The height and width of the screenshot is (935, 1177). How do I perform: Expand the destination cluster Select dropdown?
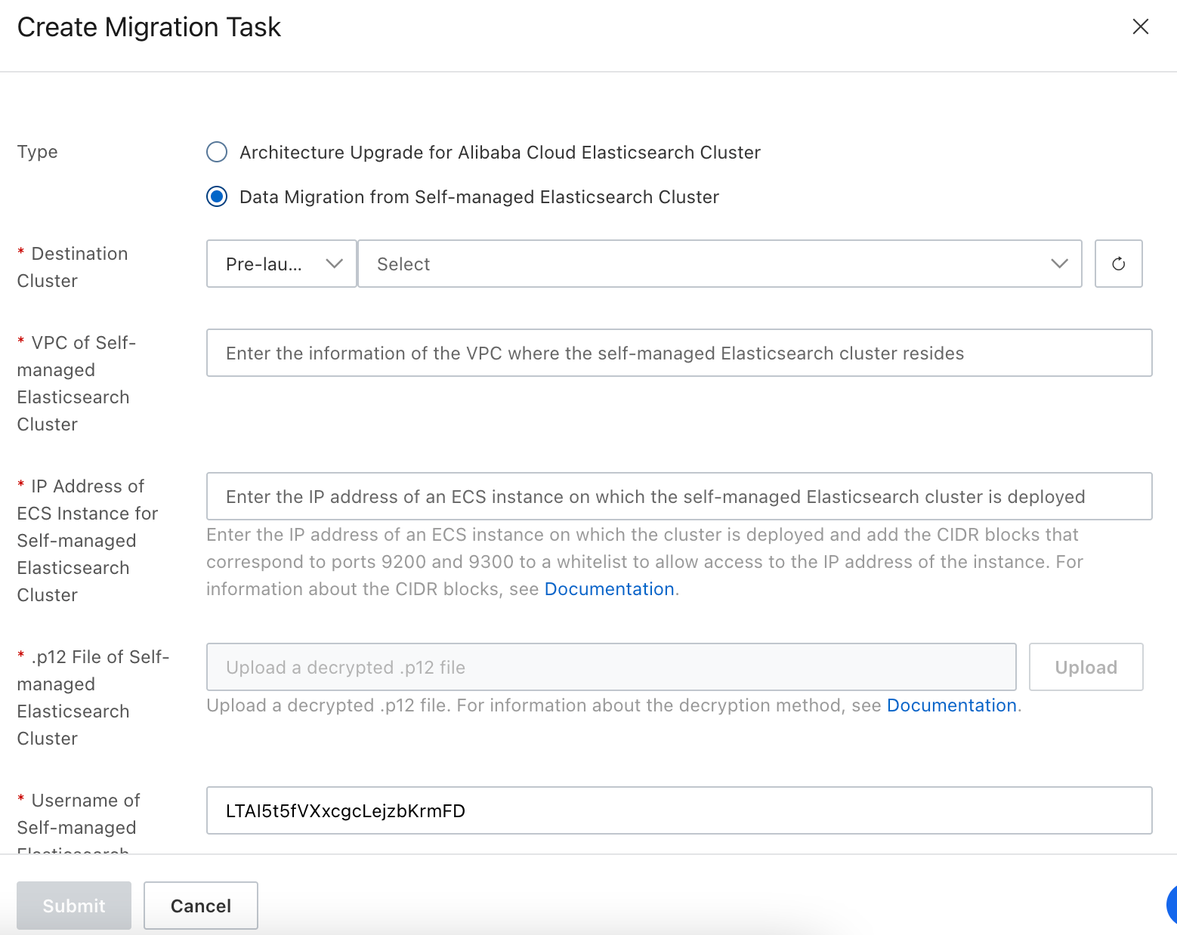(718, 264)
